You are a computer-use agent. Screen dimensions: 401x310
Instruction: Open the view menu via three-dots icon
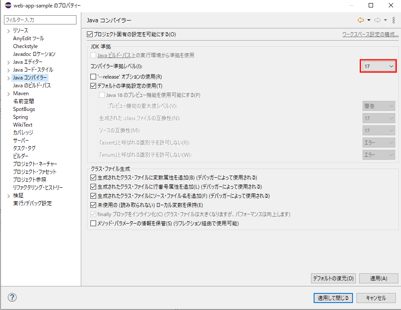pos(394,20)
